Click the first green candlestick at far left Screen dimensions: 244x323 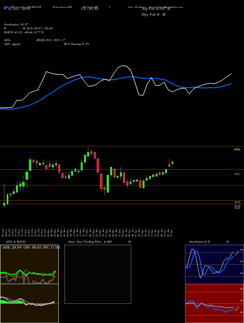point(4,204)
